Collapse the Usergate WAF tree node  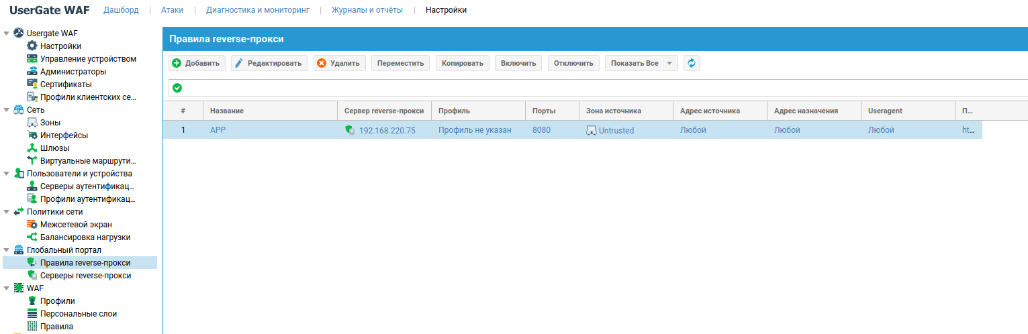7,34
